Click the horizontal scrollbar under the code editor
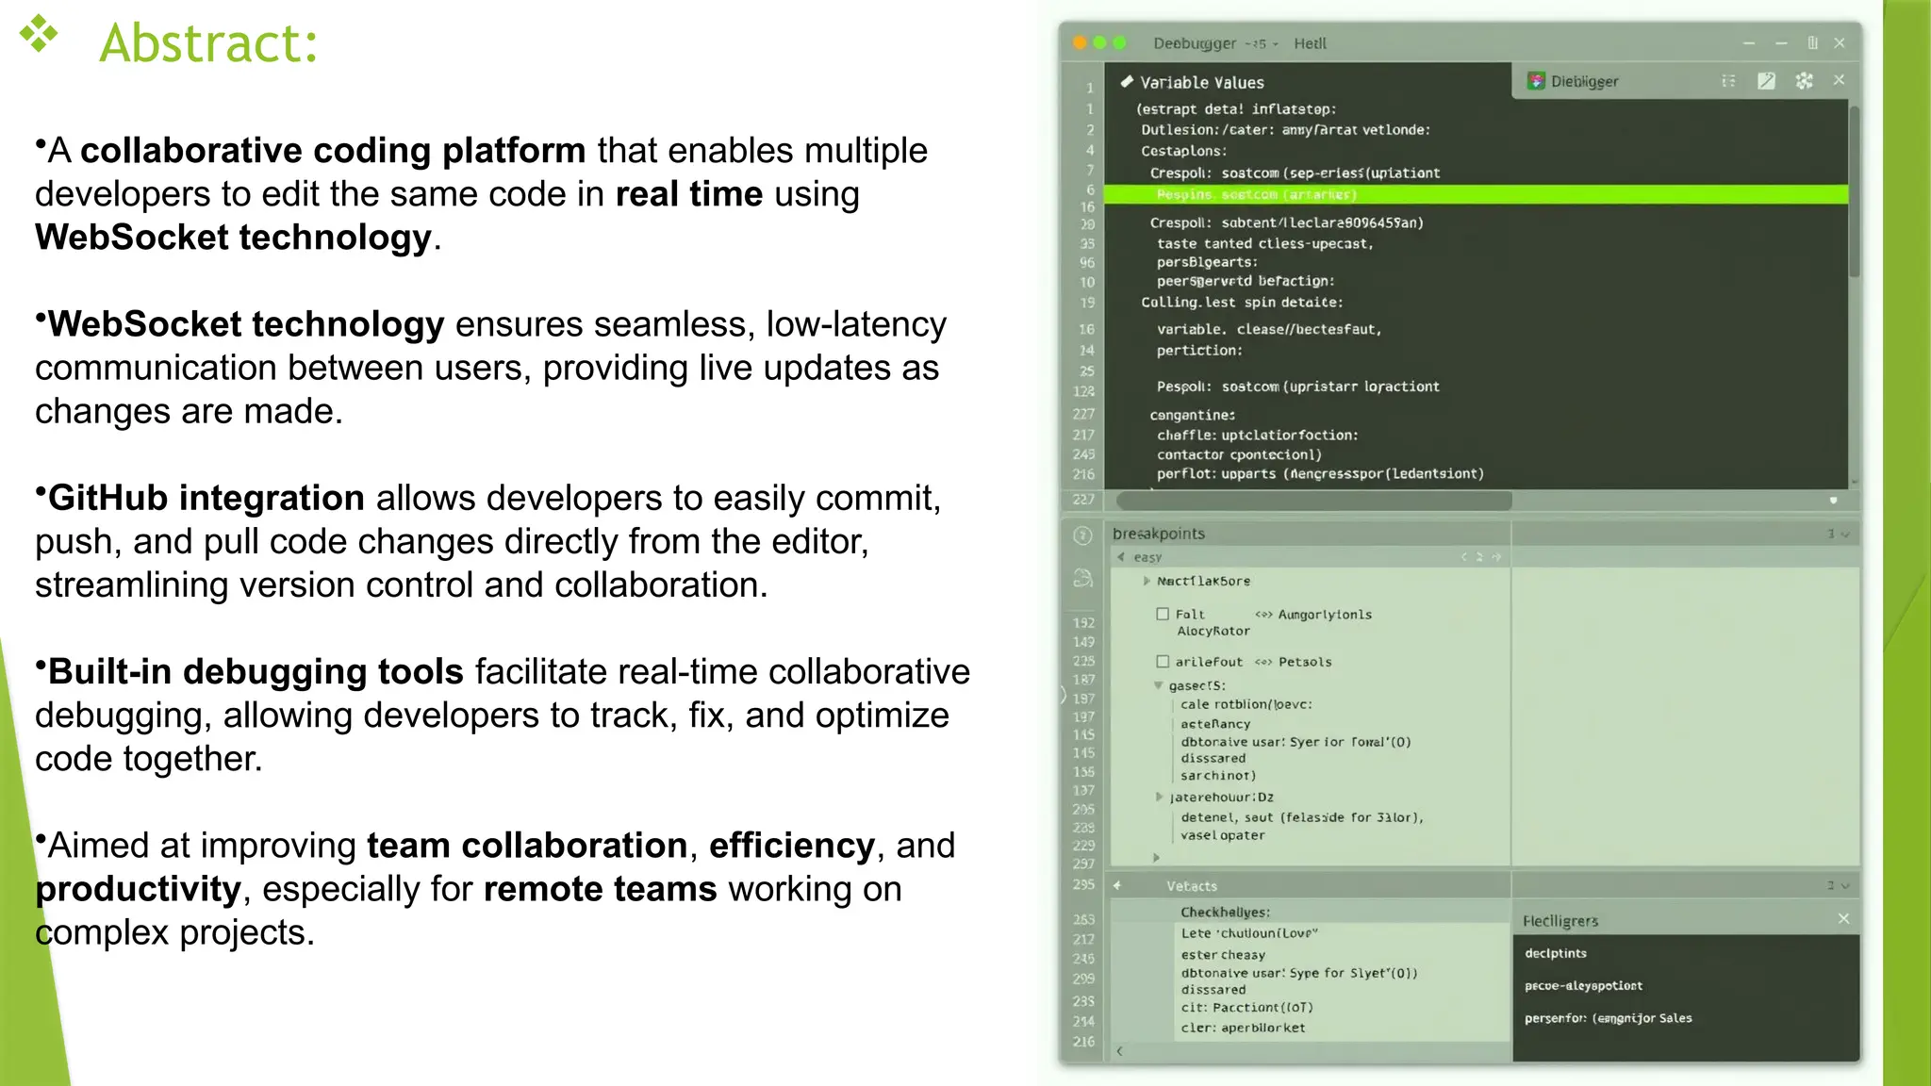 pyautogui.click(x=1313, y=501)
